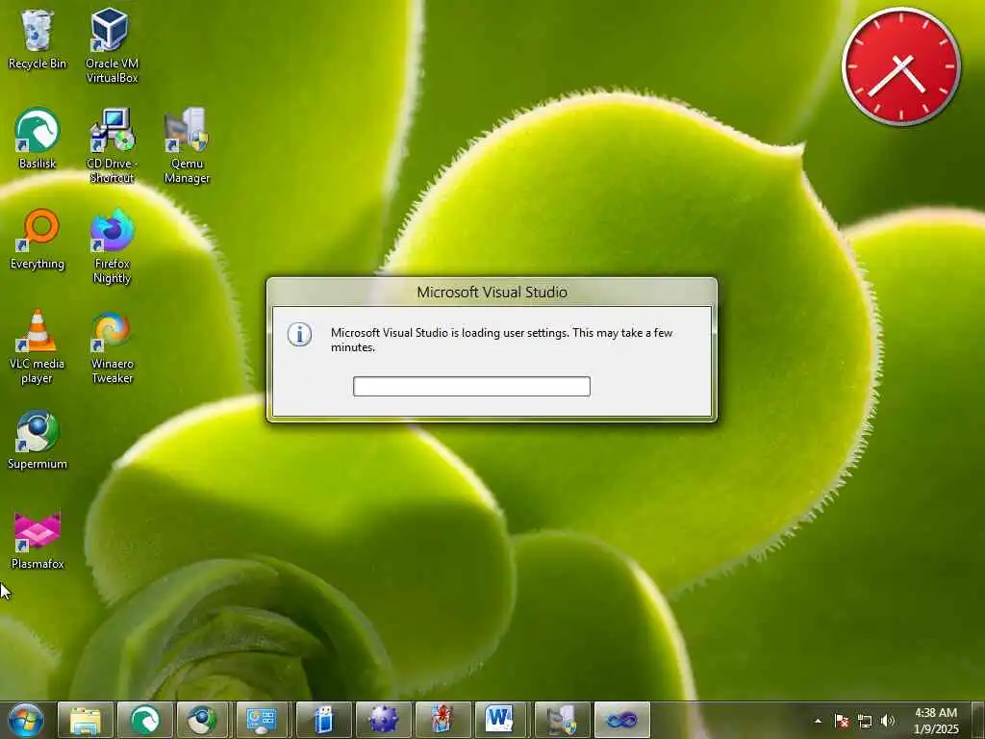The height and width of the screenshot is (739, 985).
Task: Open Microsoft Word from the taskbar
Action: tap(500, 720)
